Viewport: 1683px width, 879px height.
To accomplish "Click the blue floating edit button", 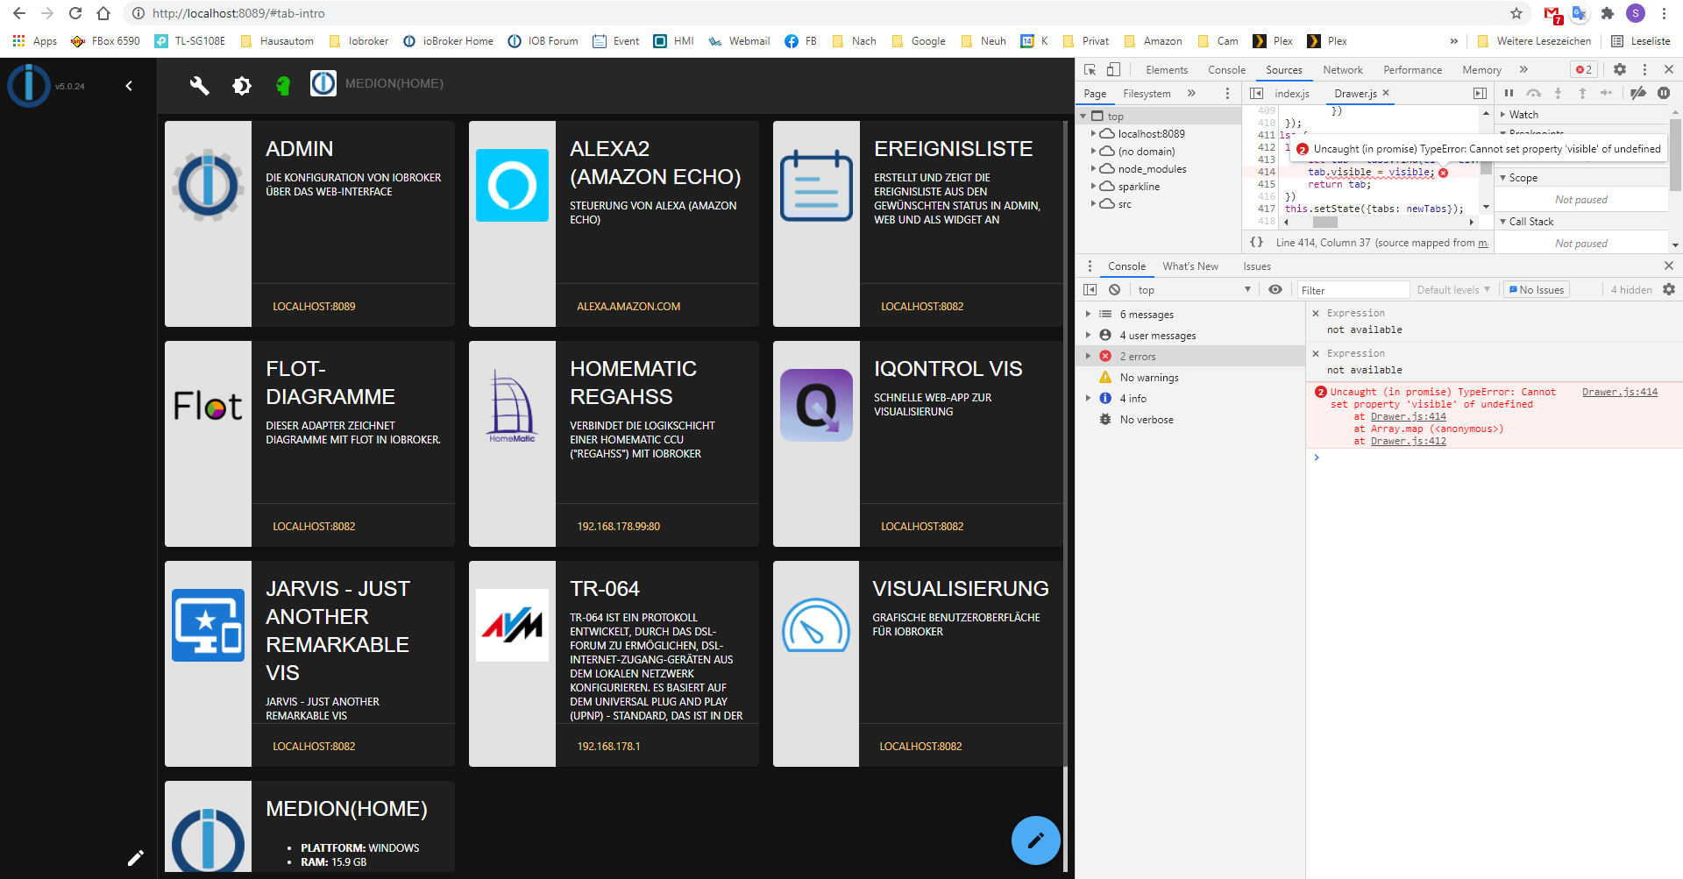I will point(1036,840).
